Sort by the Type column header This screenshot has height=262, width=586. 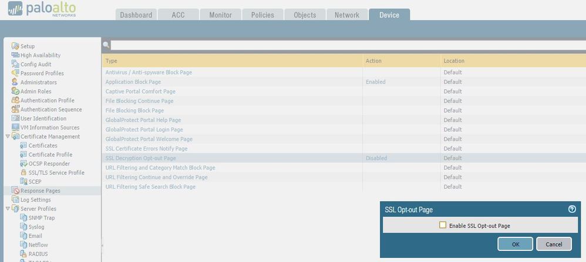click(232, 60)
